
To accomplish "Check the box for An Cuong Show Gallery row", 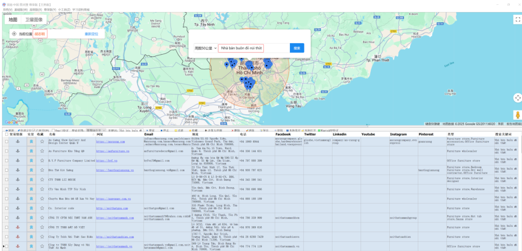I will [6, 142].
